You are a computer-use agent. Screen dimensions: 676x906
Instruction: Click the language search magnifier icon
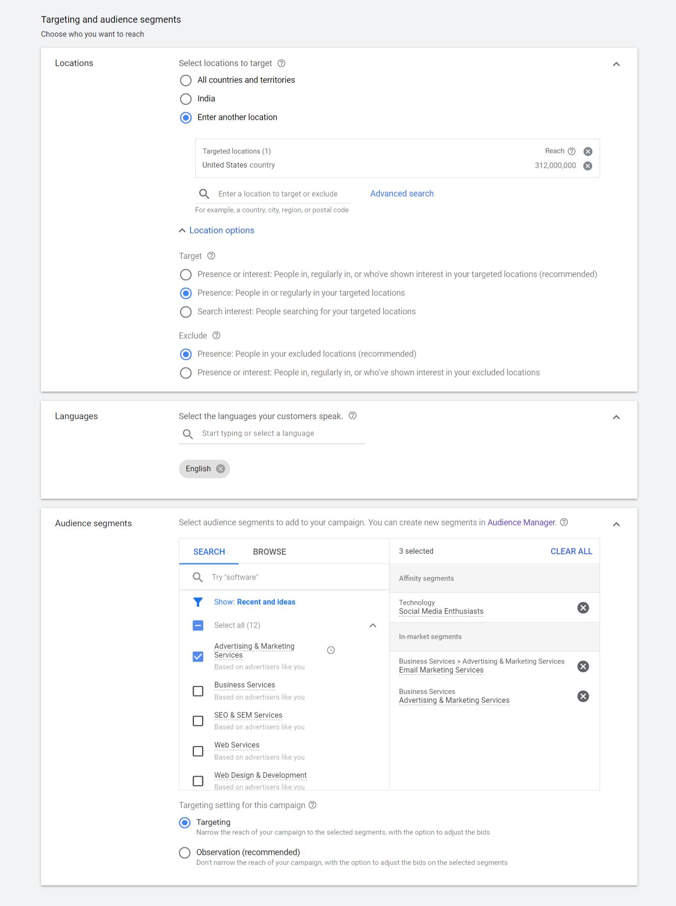pyautogui.click(x=188, y=434)
